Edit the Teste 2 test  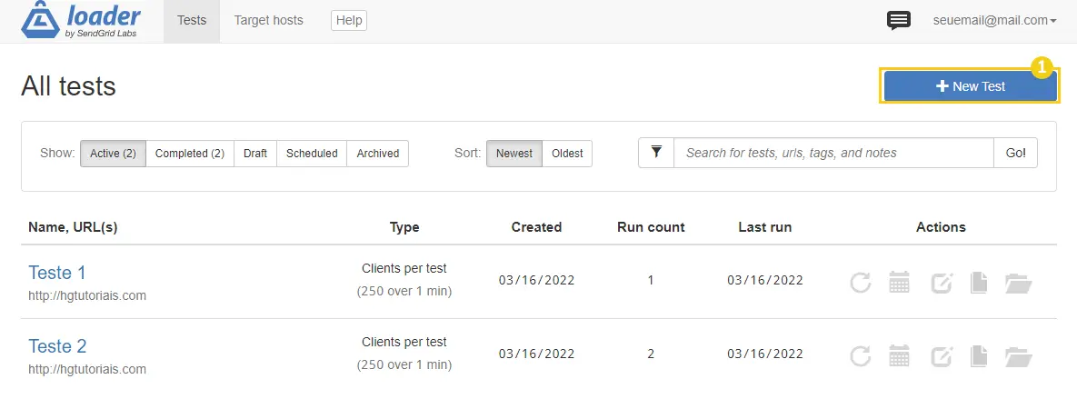tap(942, 355)
